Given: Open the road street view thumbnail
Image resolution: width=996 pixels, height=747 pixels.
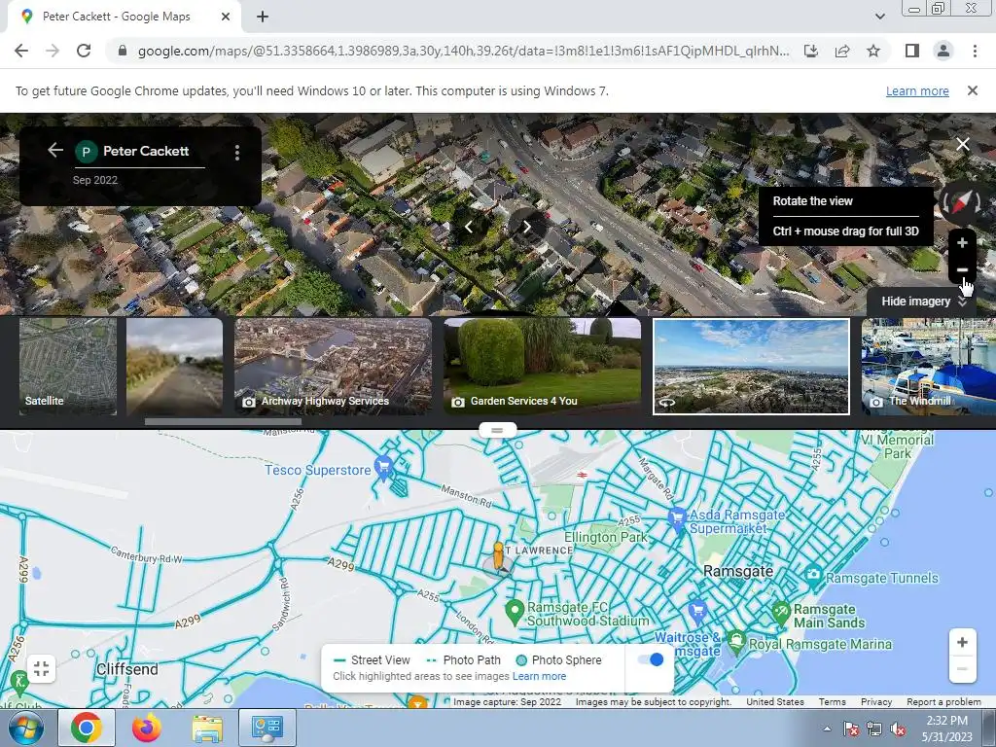Looking at the screenshot, I should 175,367.
